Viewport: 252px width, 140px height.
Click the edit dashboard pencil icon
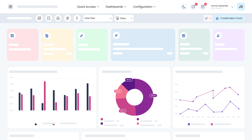39,18
